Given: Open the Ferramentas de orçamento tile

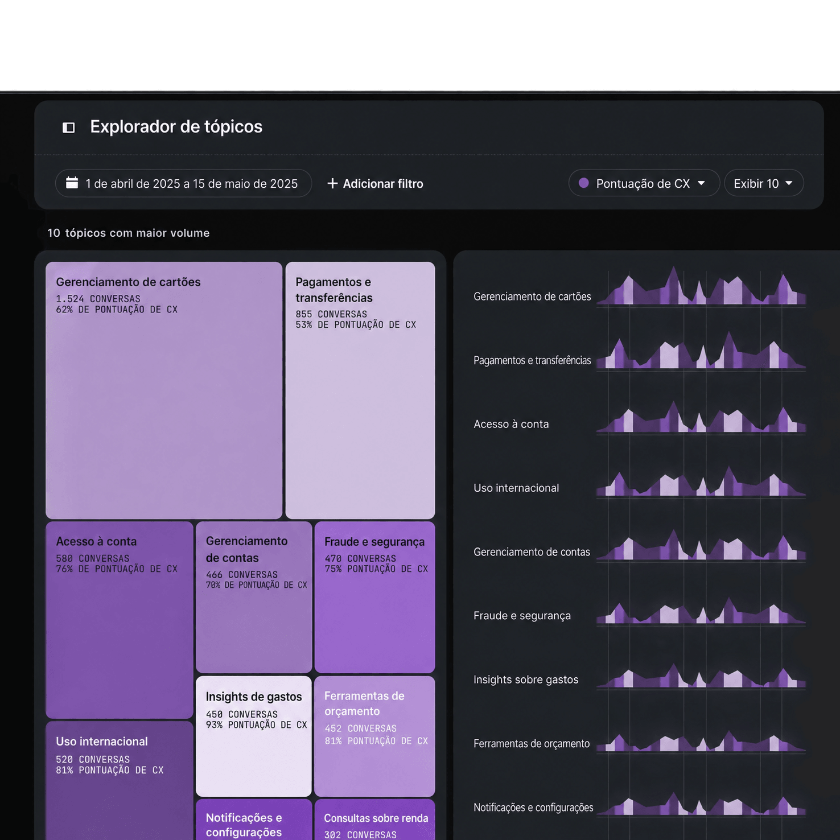Looking at the screenshot, I should coord(374,736).
